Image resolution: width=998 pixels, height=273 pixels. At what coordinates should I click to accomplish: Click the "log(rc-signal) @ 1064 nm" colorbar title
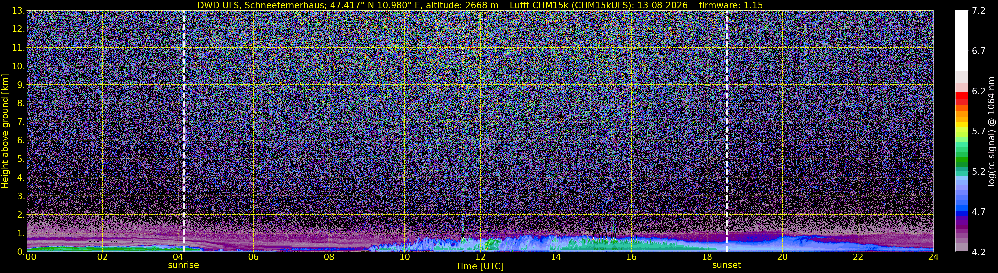991,131
